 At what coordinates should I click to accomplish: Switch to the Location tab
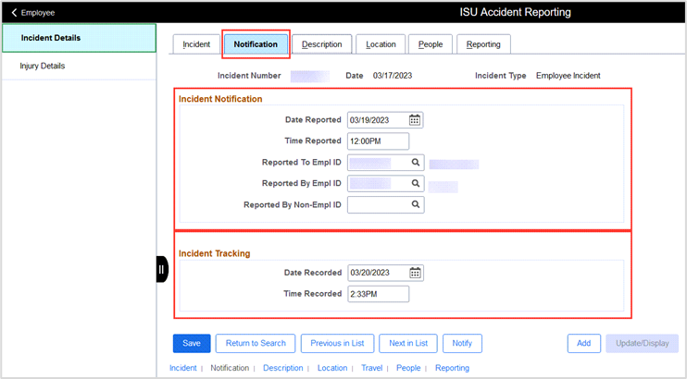[x=381, y=44]
